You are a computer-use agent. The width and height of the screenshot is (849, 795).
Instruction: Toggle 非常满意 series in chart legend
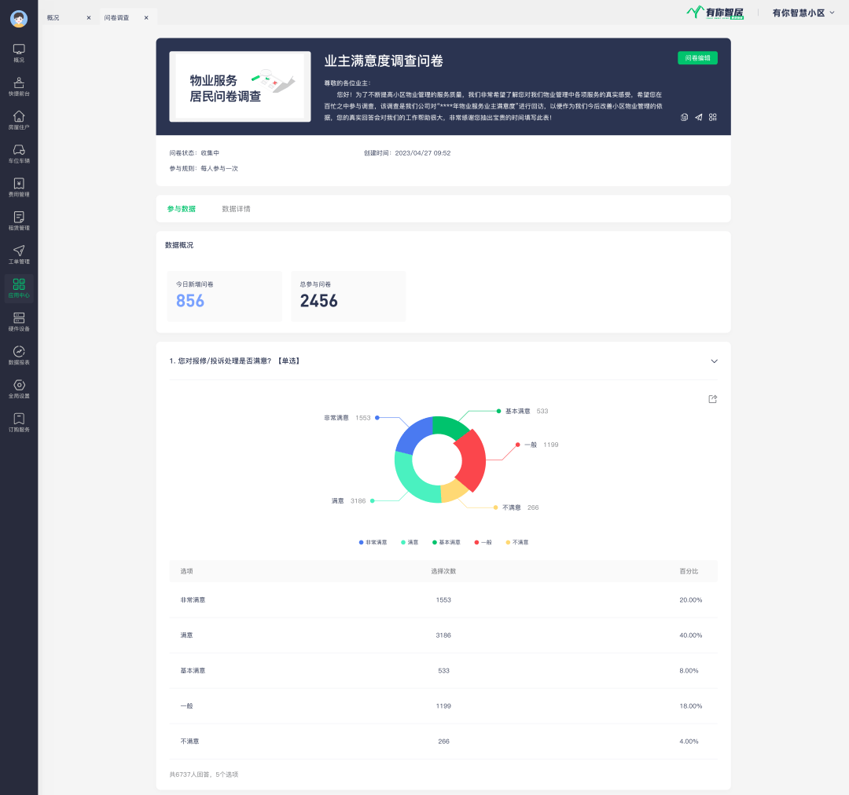click(373, 542)
